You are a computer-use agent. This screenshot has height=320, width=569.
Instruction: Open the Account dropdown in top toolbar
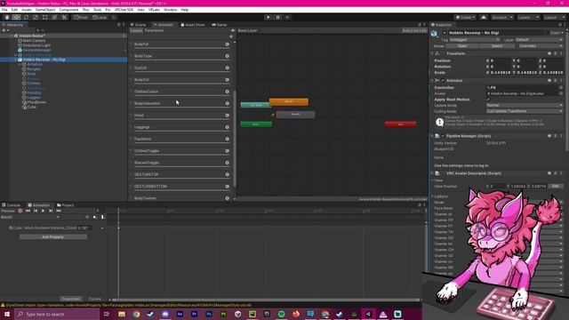(x=501, y=18)
